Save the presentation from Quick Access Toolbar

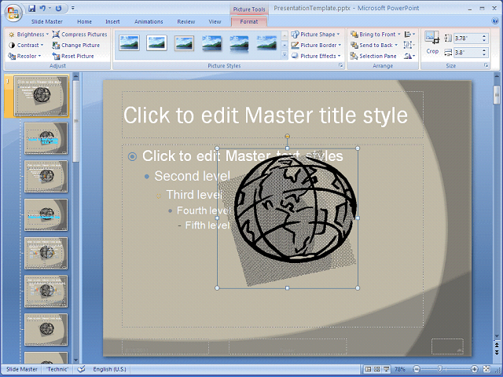[31, 9]
